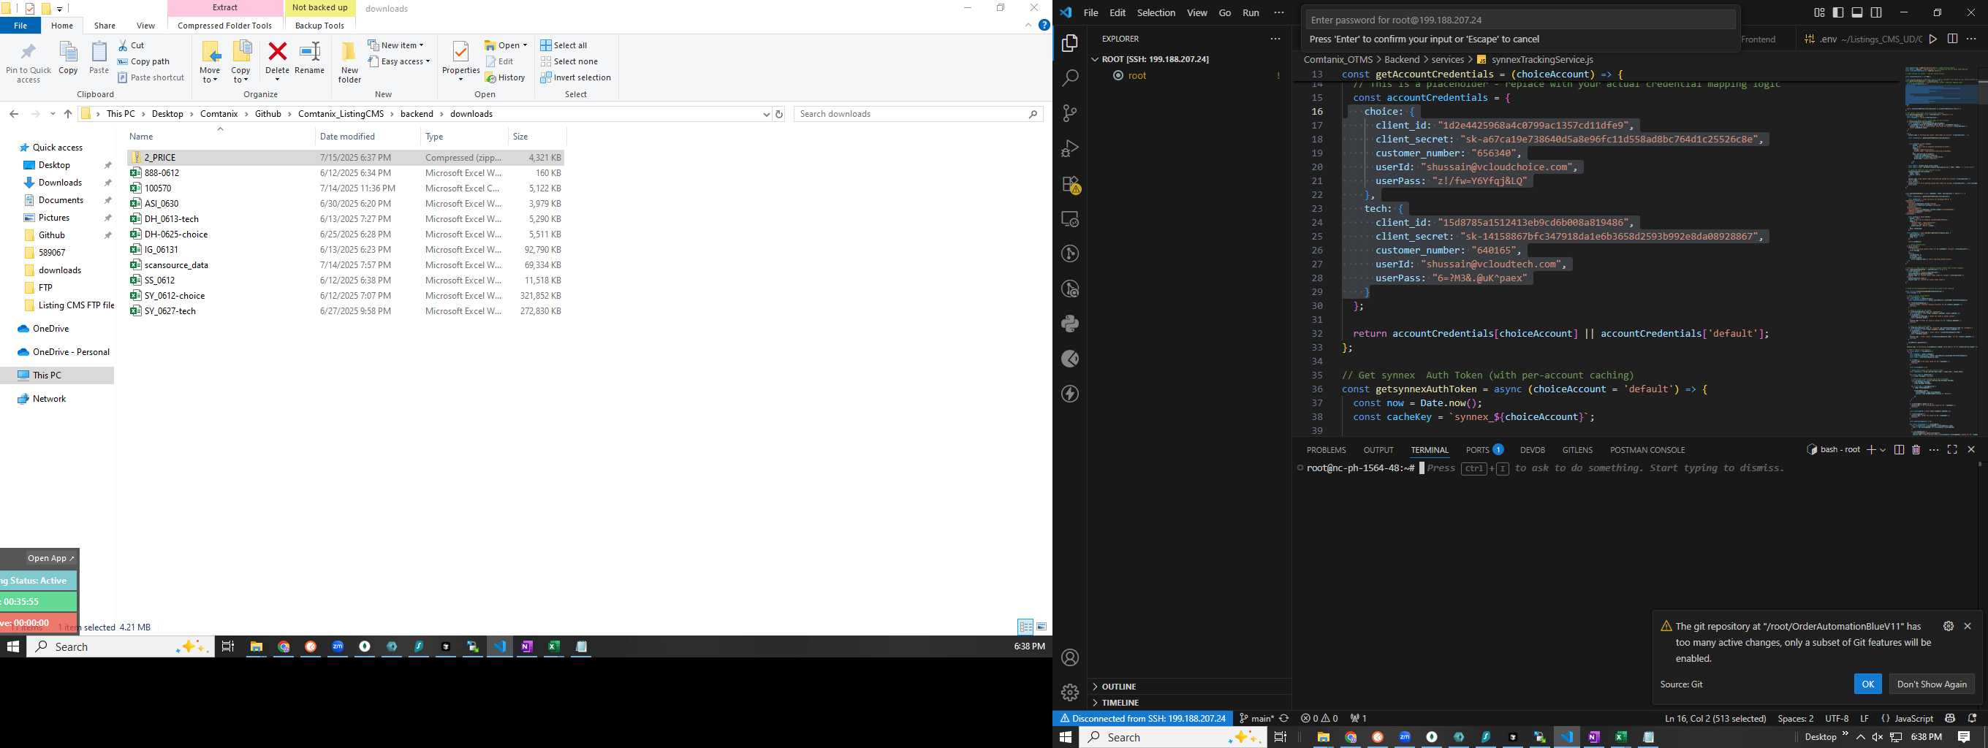Switch to the POSTMAN CONSOLE panel tab
Image resolution: width=1988 pixels, height=748 pixels.
[x=1647, y=449]
